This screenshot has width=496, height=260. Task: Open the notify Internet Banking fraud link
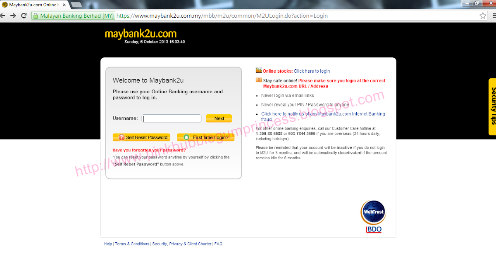tap(323, 116)
